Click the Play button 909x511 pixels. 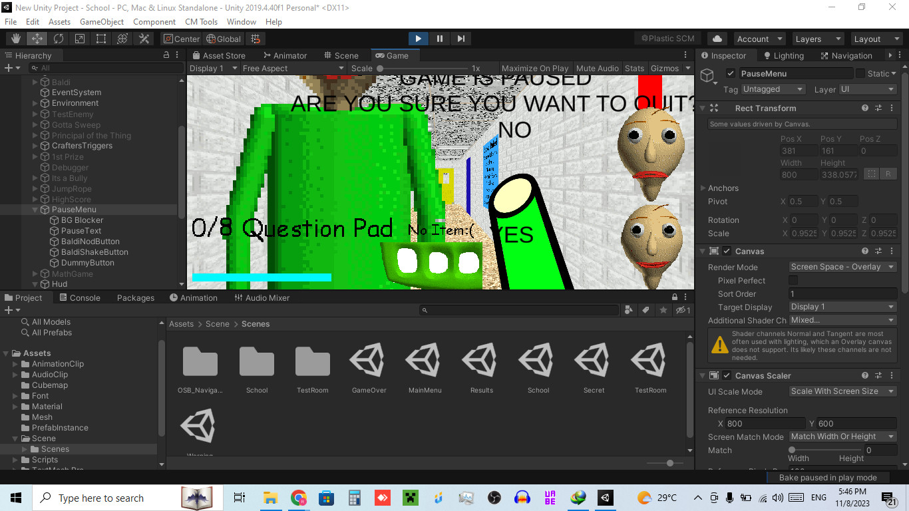(x=418, y=39)
